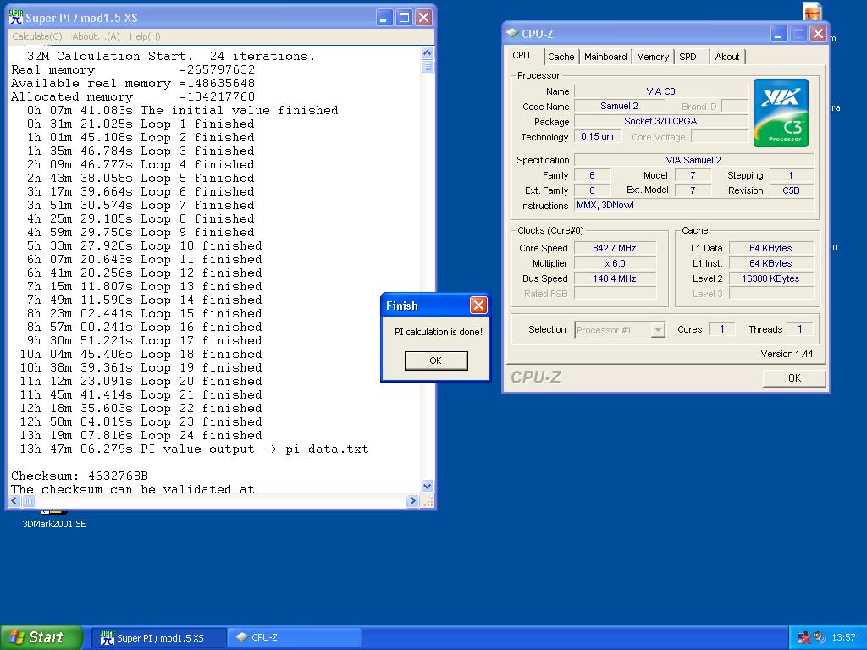
Task: Click the Name field VIA C3
Action: tap(660, 91)
